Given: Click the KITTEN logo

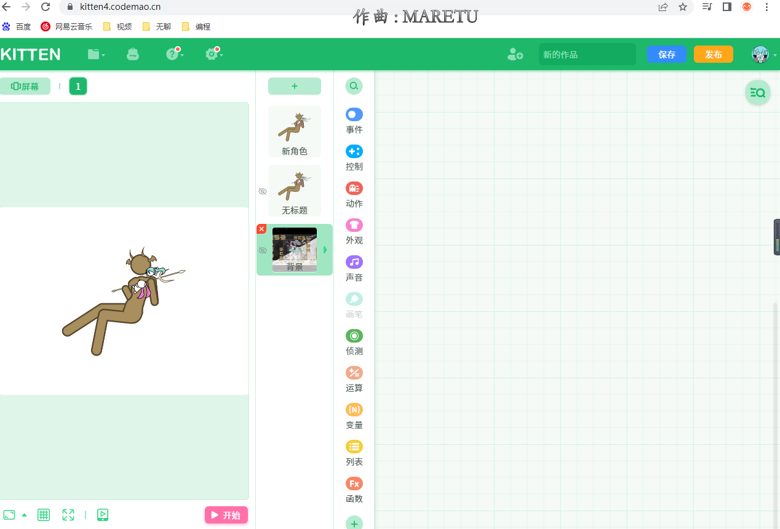Looking at the screenshot, I should (x=30, y=54).
